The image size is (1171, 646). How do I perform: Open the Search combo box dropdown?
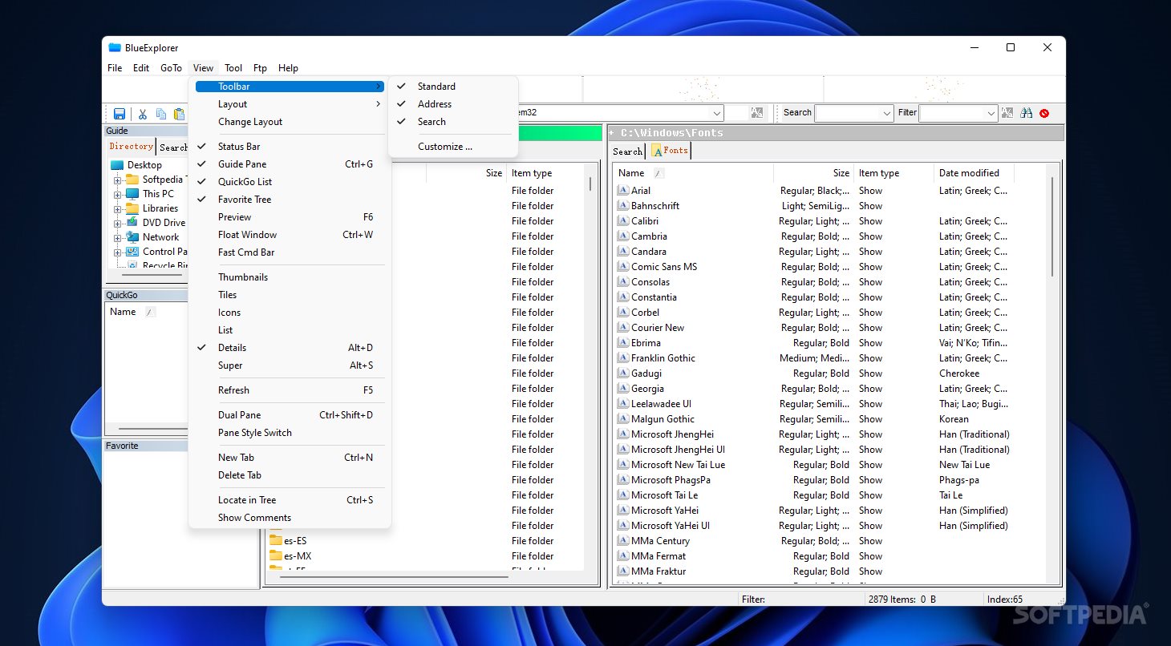[885, 114]
